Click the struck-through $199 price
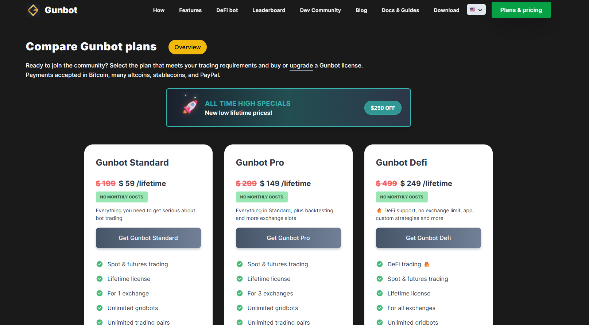The width and height of the screenshot is (589, 325). [x=106, y=183]
